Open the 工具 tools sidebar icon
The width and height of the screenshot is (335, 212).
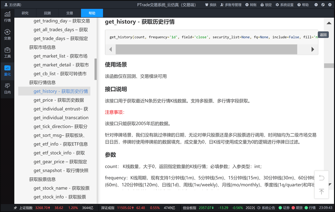(7, 53)
